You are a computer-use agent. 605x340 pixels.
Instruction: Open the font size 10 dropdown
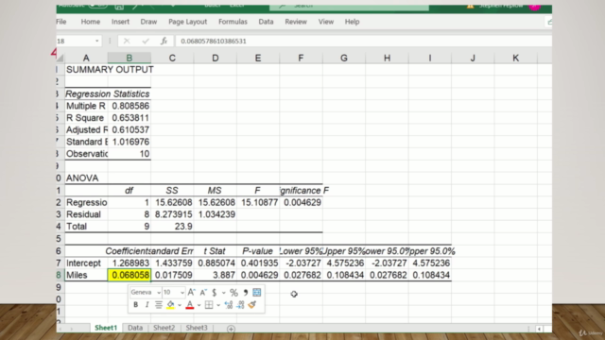coord(182,293)
